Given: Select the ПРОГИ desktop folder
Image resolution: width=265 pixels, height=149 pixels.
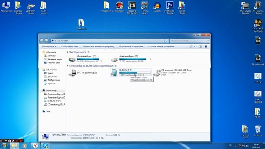Looking at the screenshot, I should [258, 113].
